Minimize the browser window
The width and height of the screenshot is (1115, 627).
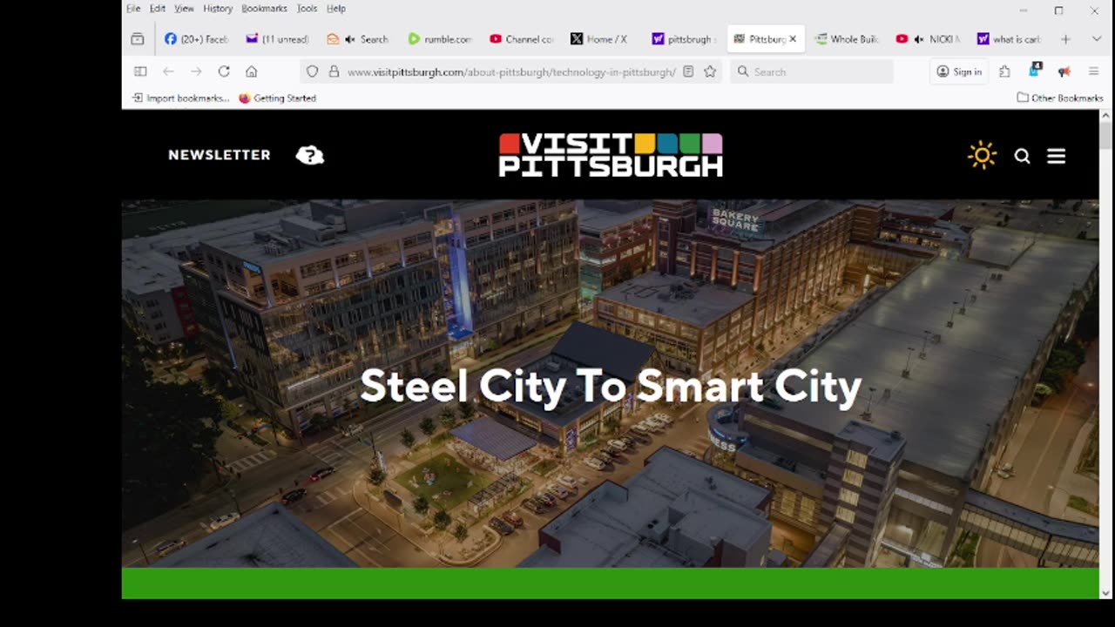1023,10
